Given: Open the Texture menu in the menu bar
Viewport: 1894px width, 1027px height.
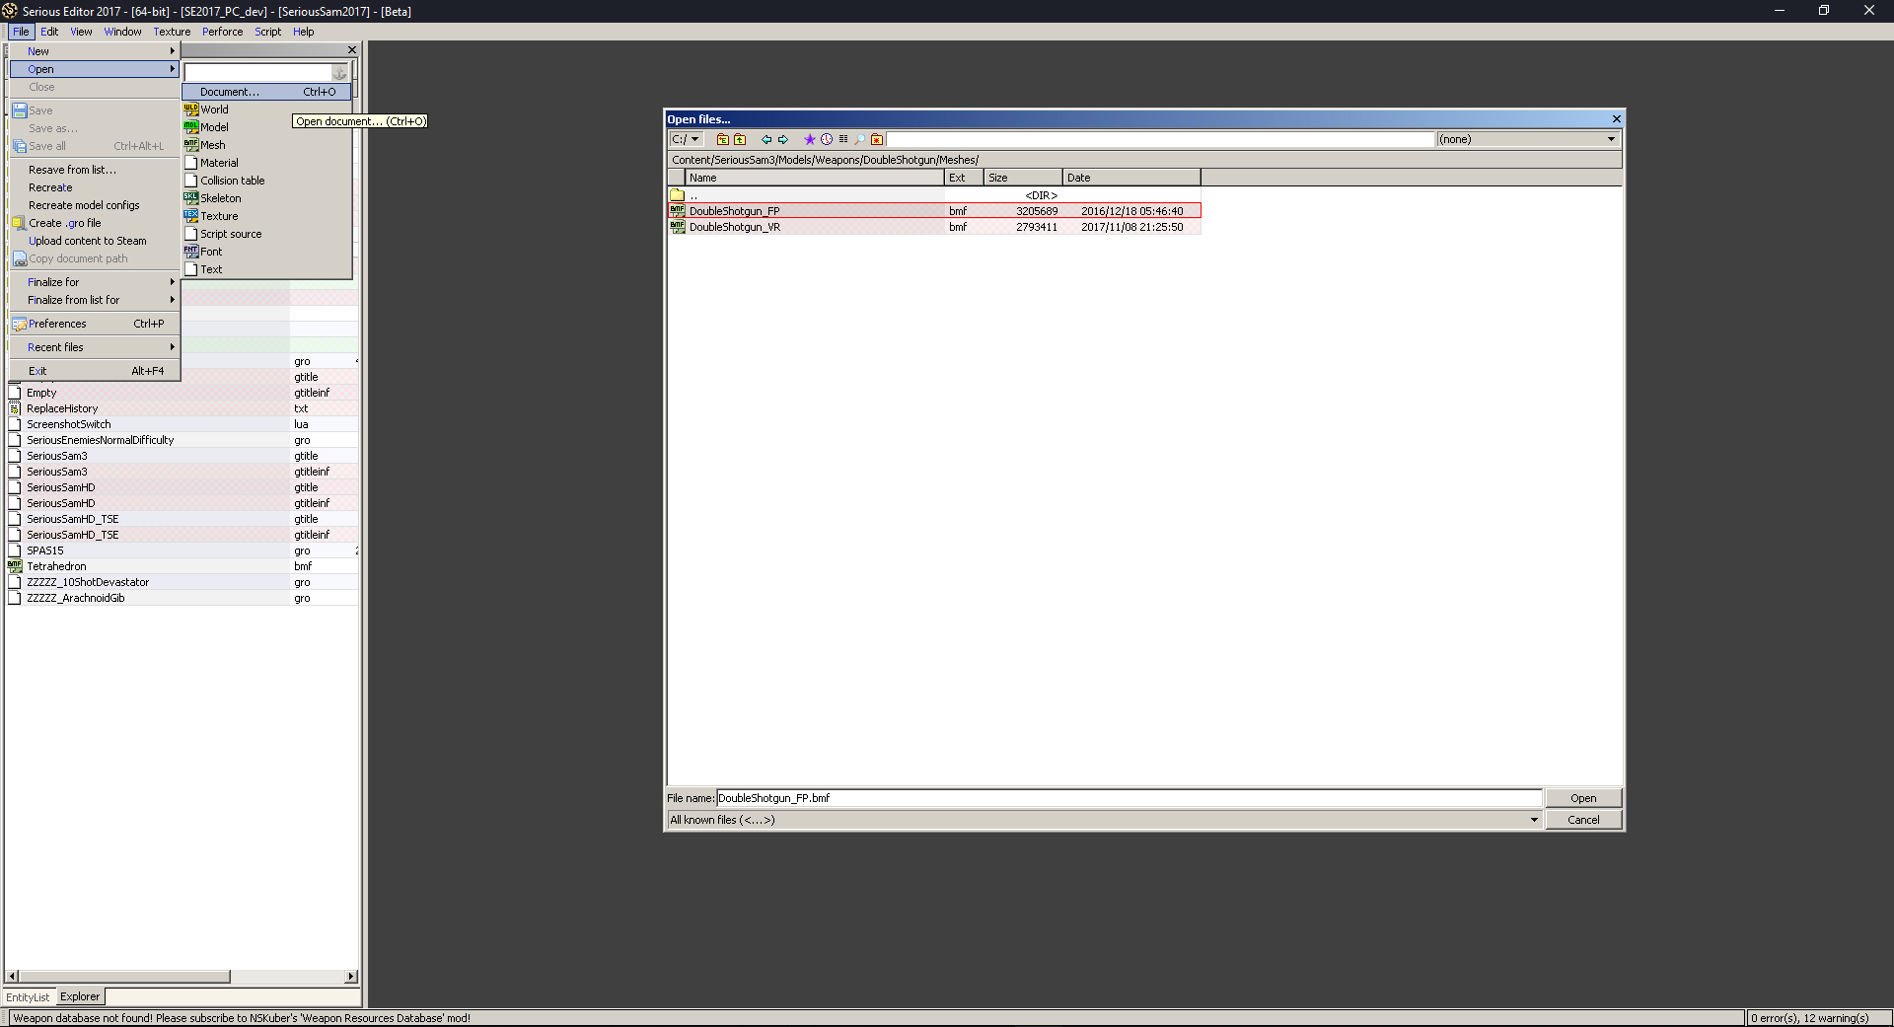Looking at the screenshot, I should (x=172, y=32).
